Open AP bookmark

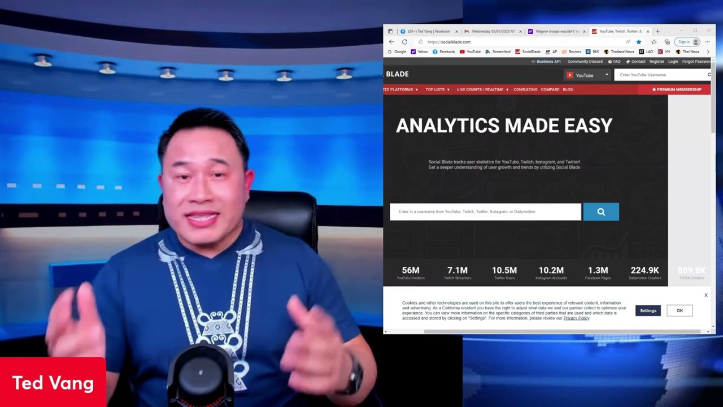[x=551, y=51]
